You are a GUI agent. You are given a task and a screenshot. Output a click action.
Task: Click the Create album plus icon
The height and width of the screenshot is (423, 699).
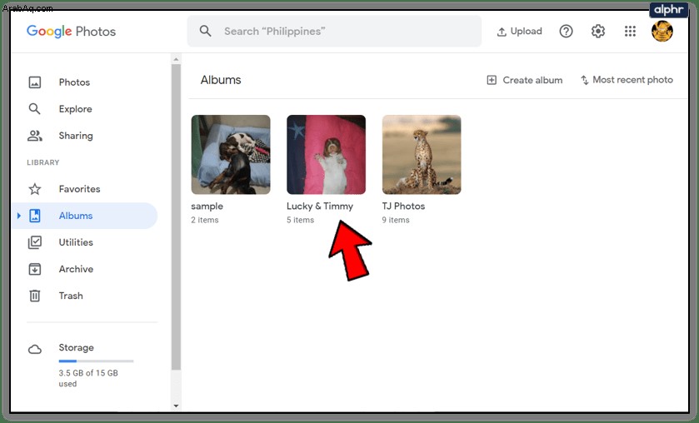[492, 80]
